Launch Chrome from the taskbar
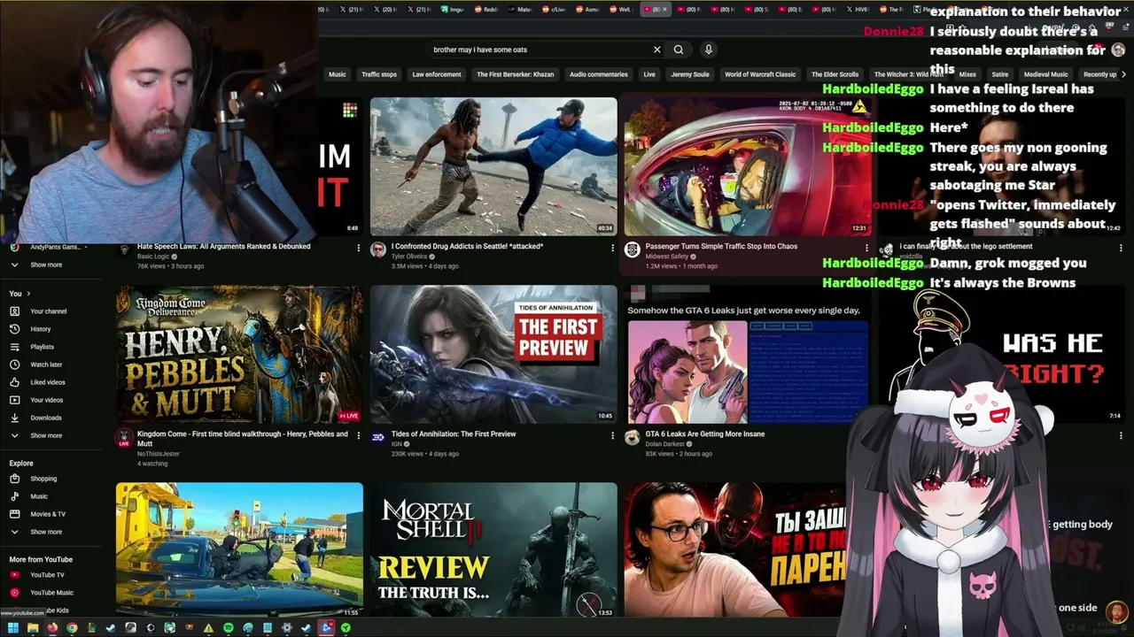Image resolution: width=1134 pixels, height=637 pixels. [x=72, y=628]
